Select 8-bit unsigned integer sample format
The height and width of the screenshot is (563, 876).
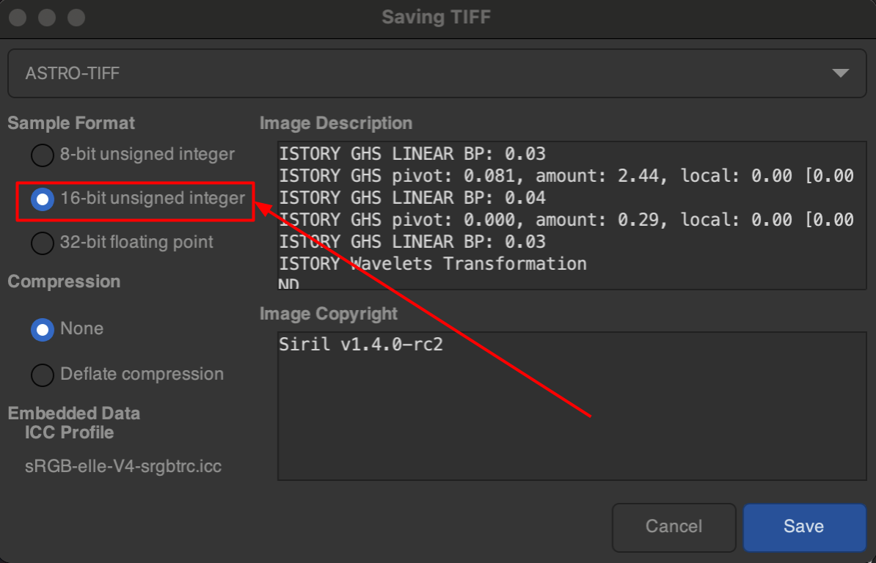point(42,155)
